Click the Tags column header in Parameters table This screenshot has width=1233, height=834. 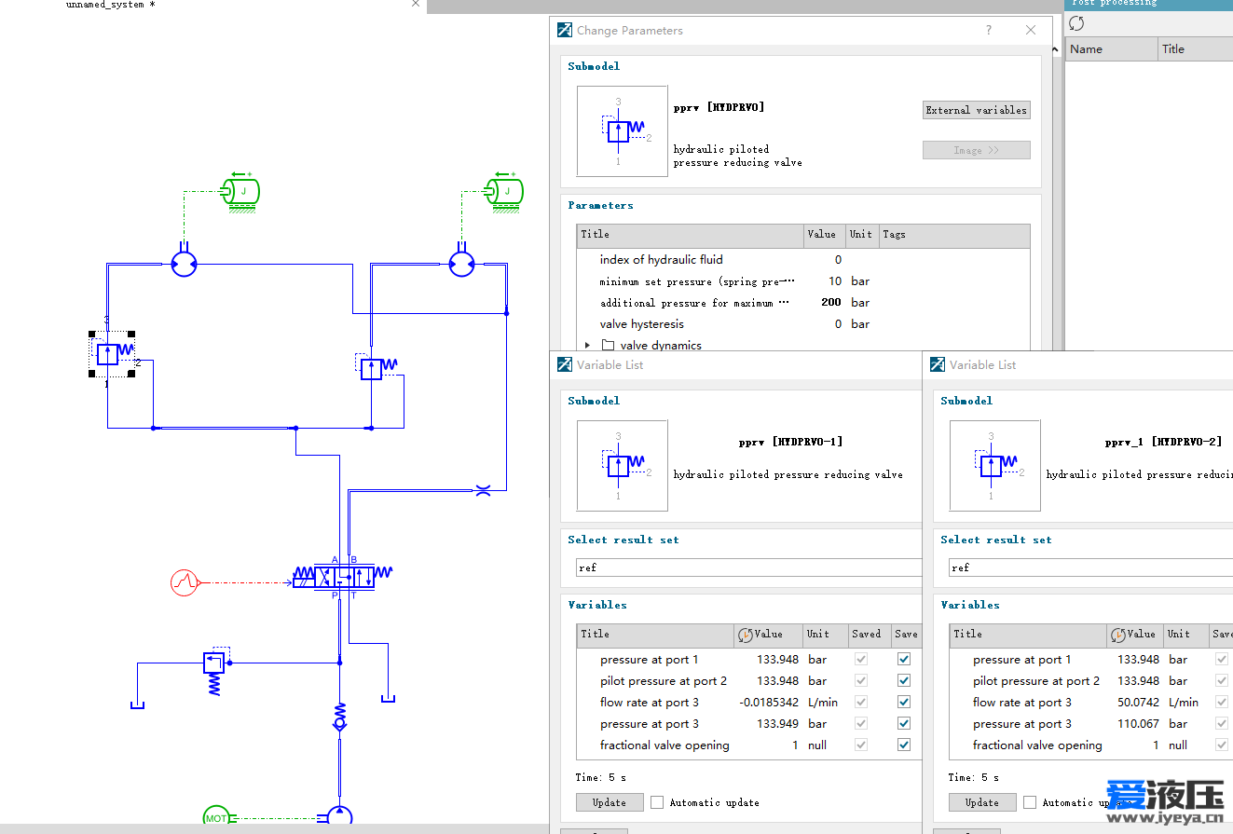coord(954,235)
